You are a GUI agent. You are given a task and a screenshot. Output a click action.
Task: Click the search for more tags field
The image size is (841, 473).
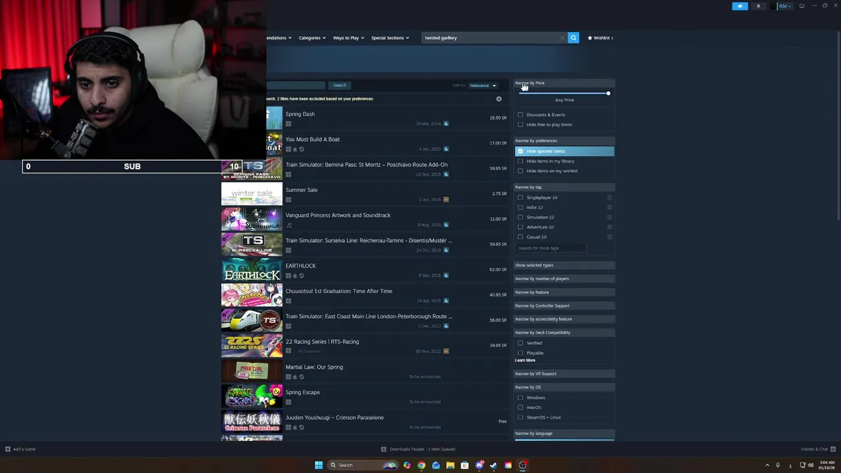(x=550, y=248)
